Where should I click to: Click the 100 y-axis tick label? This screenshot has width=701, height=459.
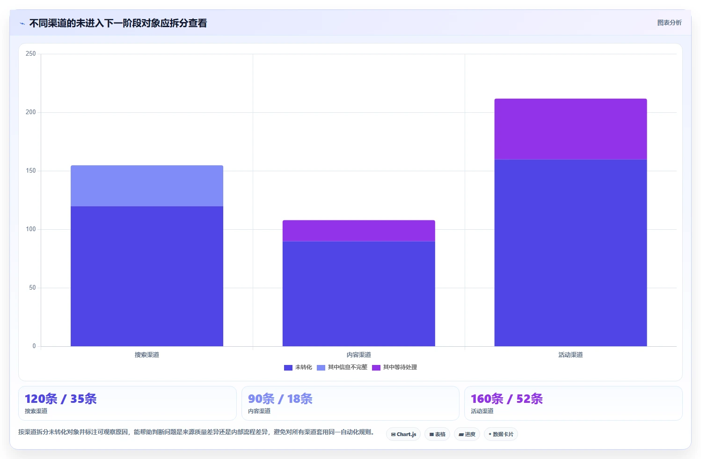(x=31, y=229)
